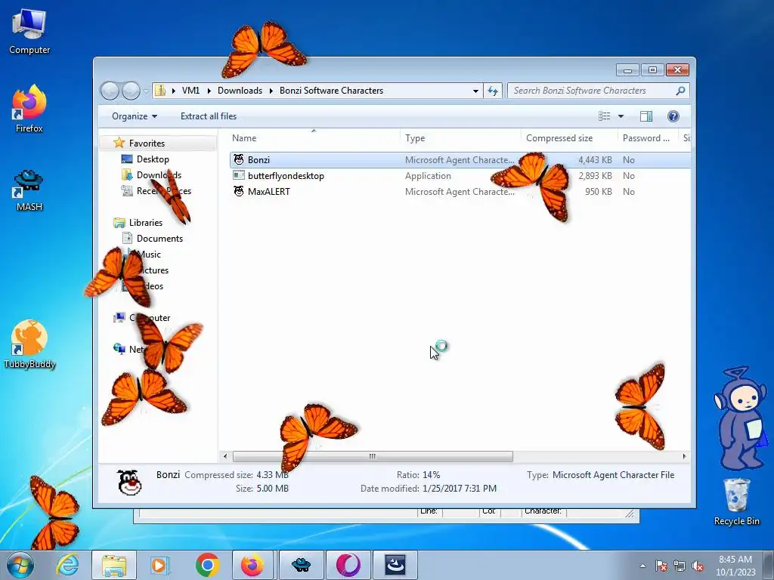
Task: Open the Organize dropdown menu
Action: (135, 116)
